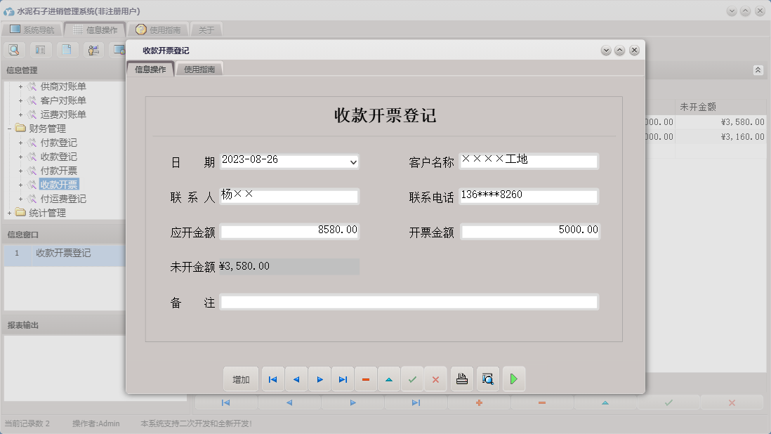This screenshot has height=434, width=771.
Task: Click the operator user icon on the main toolbar
Action: (93, 50)
